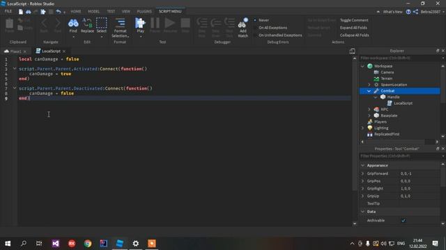Toggle the script editor split view icon
Screen dimensions: 446x250
352,51
